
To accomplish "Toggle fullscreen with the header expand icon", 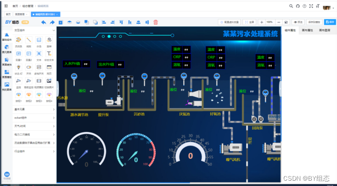I will (311, 6).
